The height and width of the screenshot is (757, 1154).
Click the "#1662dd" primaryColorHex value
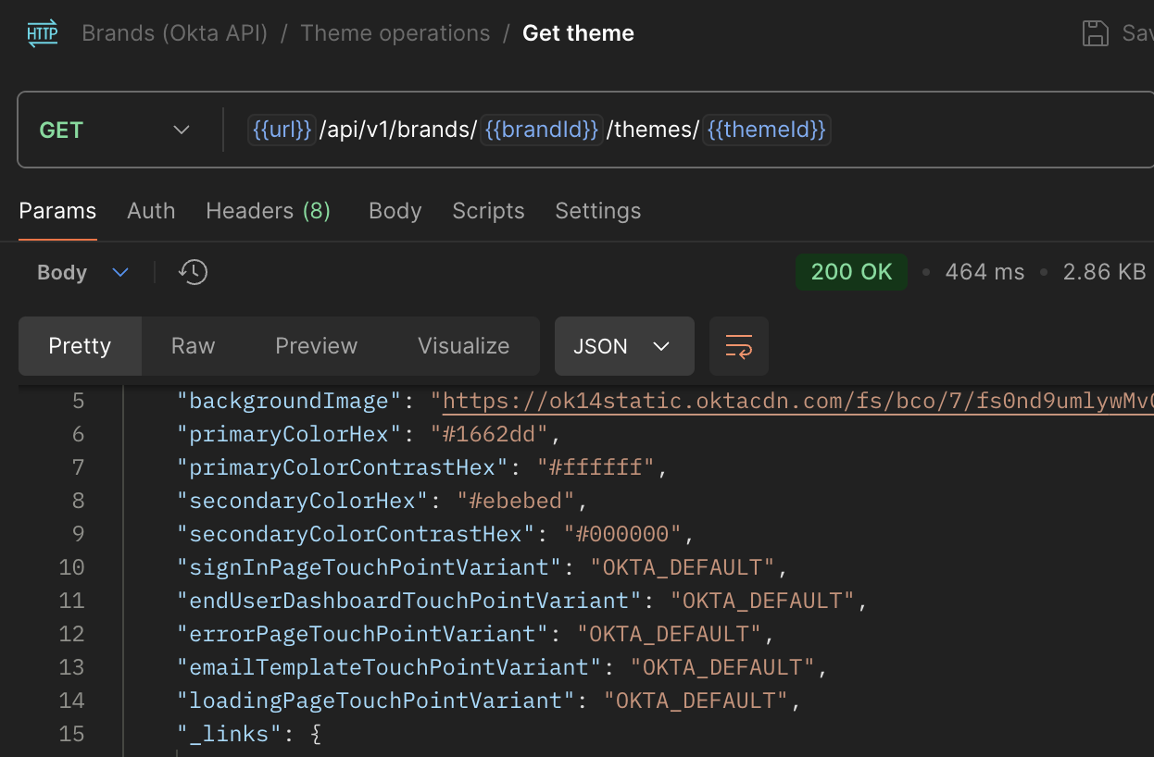(x=489, y=434)
